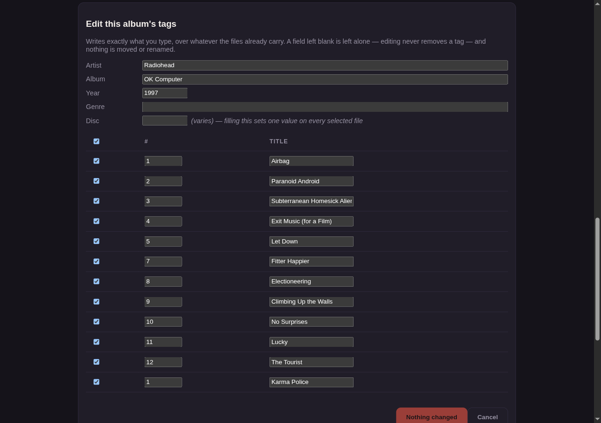Image resolution: width=601 pixels, height=423 pixels.
Task: Click the Climbing Up the Walls title field
Action: click(x=311, y=302)
